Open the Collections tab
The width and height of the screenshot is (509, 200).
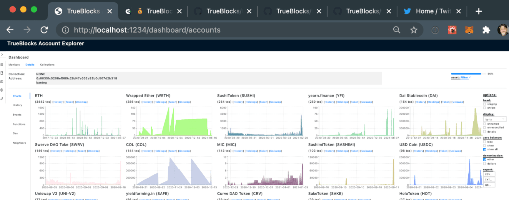coord(47,65)
